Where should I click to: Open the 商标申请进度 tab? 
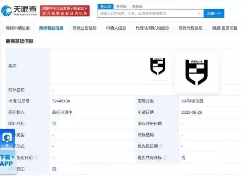tap(18, 28)
